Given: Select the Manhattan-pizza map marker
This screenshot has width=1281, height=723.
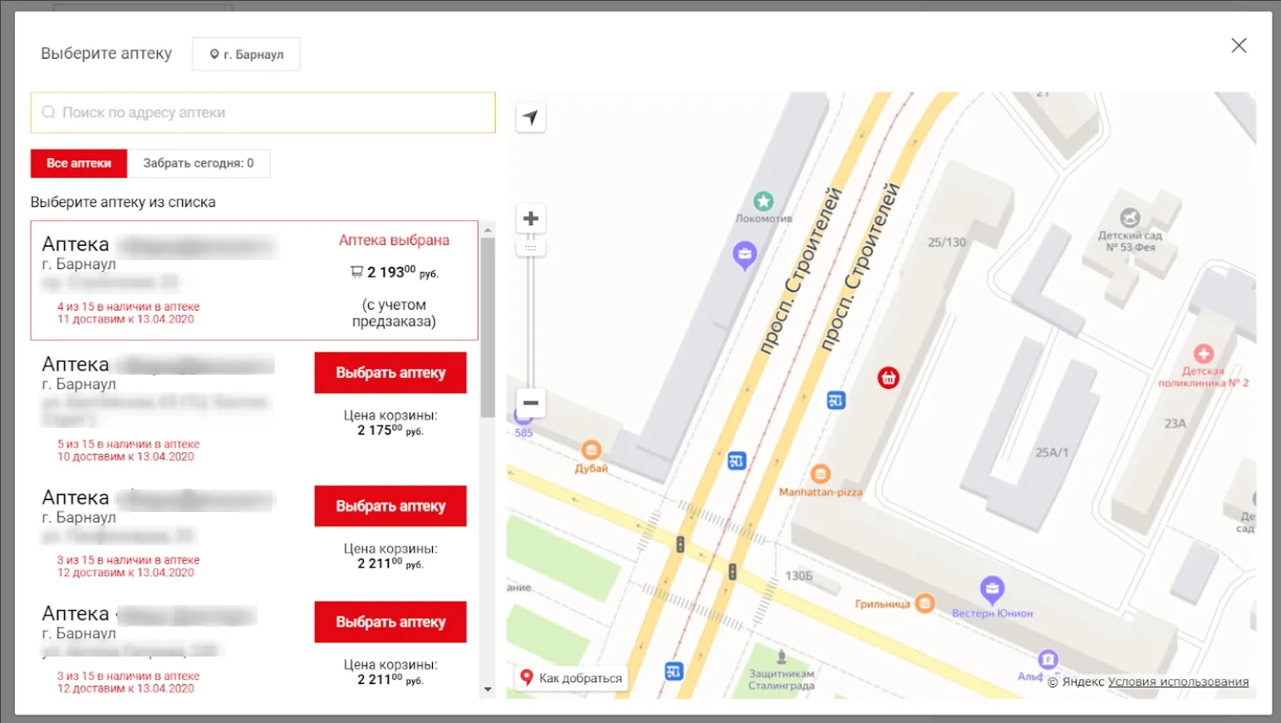Looking at the screenshot, I should (x=820, y=474).
